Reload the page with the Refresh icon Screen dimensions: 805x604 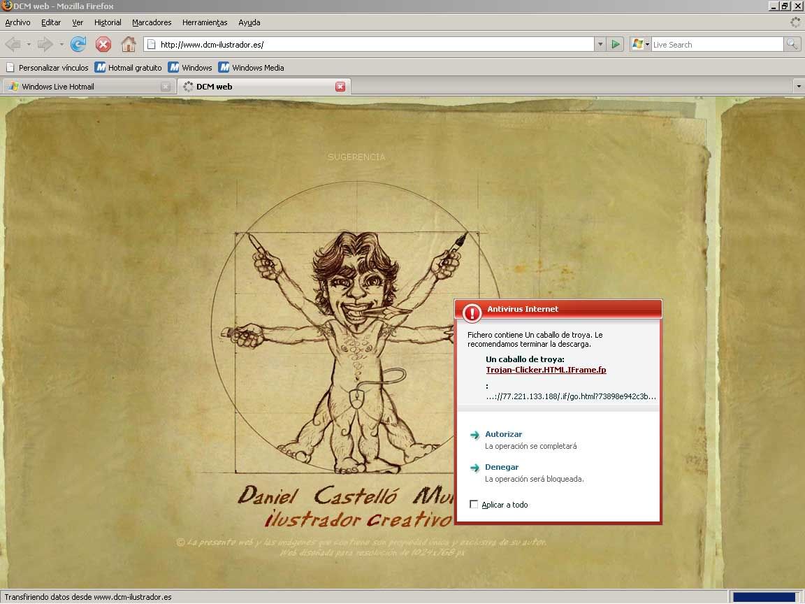(x=78, y=45)
